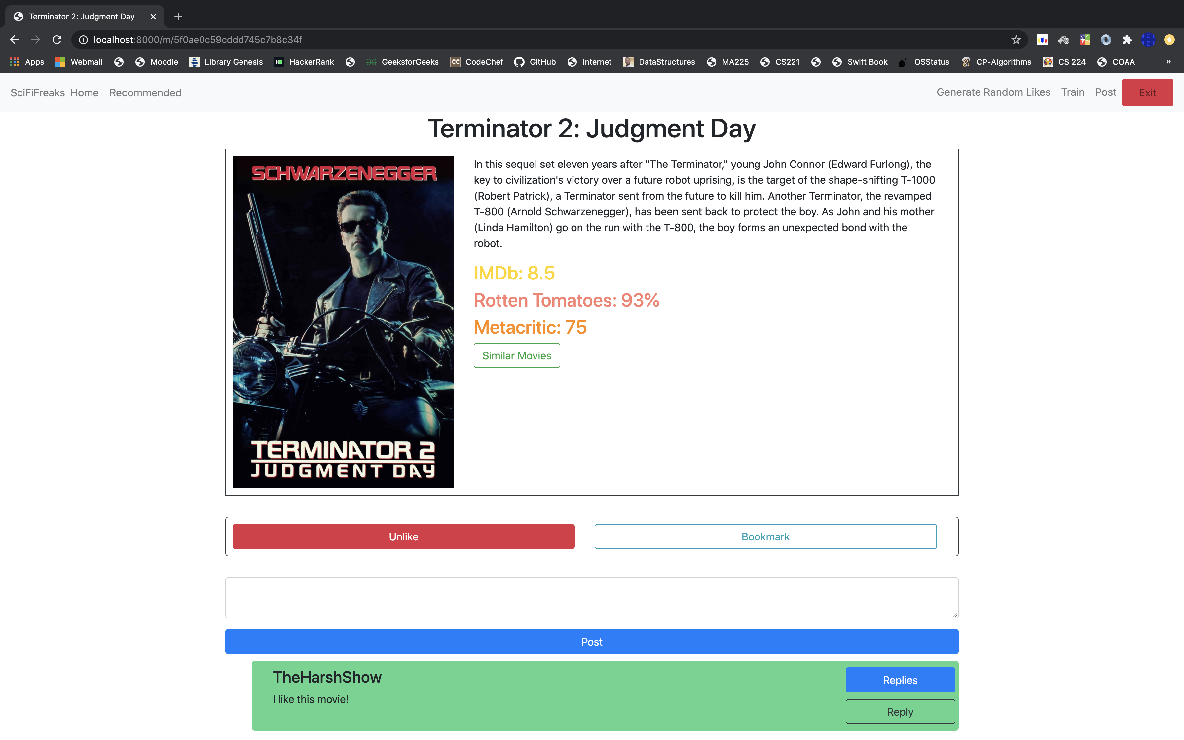Click unnamed globe bookmark between HackerRank and GeeksforGeeks
The image size is (1184, 740).
pos(350,62)
